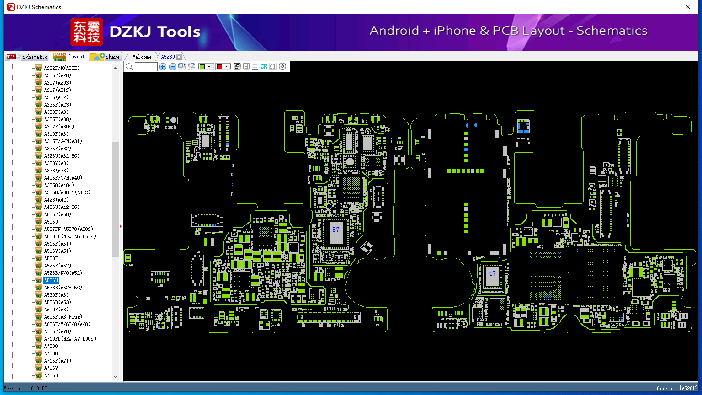Zoom out with the blue minus icon
The width and height of the screenshot is (702, 395).
pos(173,67)
